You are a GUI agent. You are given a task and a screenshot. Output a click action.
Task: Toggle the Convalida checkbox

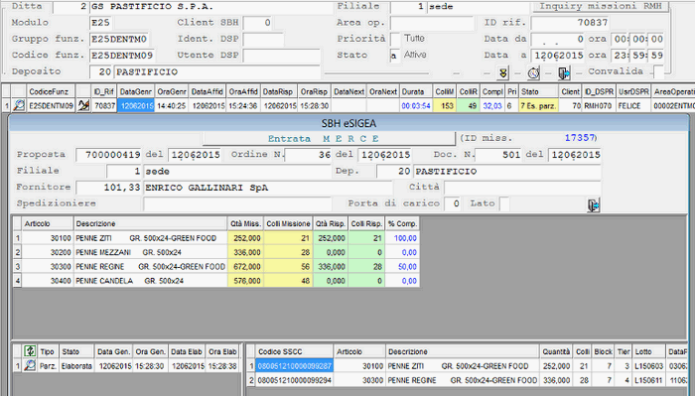[659, 71]
